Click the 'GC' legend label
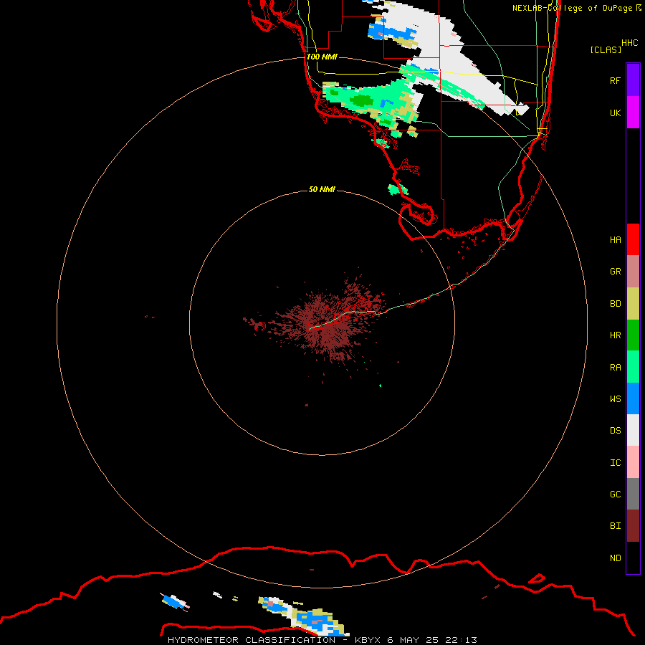Image resolution: width=645 pixels, height=645 pixels. pyautogui.click(x=615, y=494)
